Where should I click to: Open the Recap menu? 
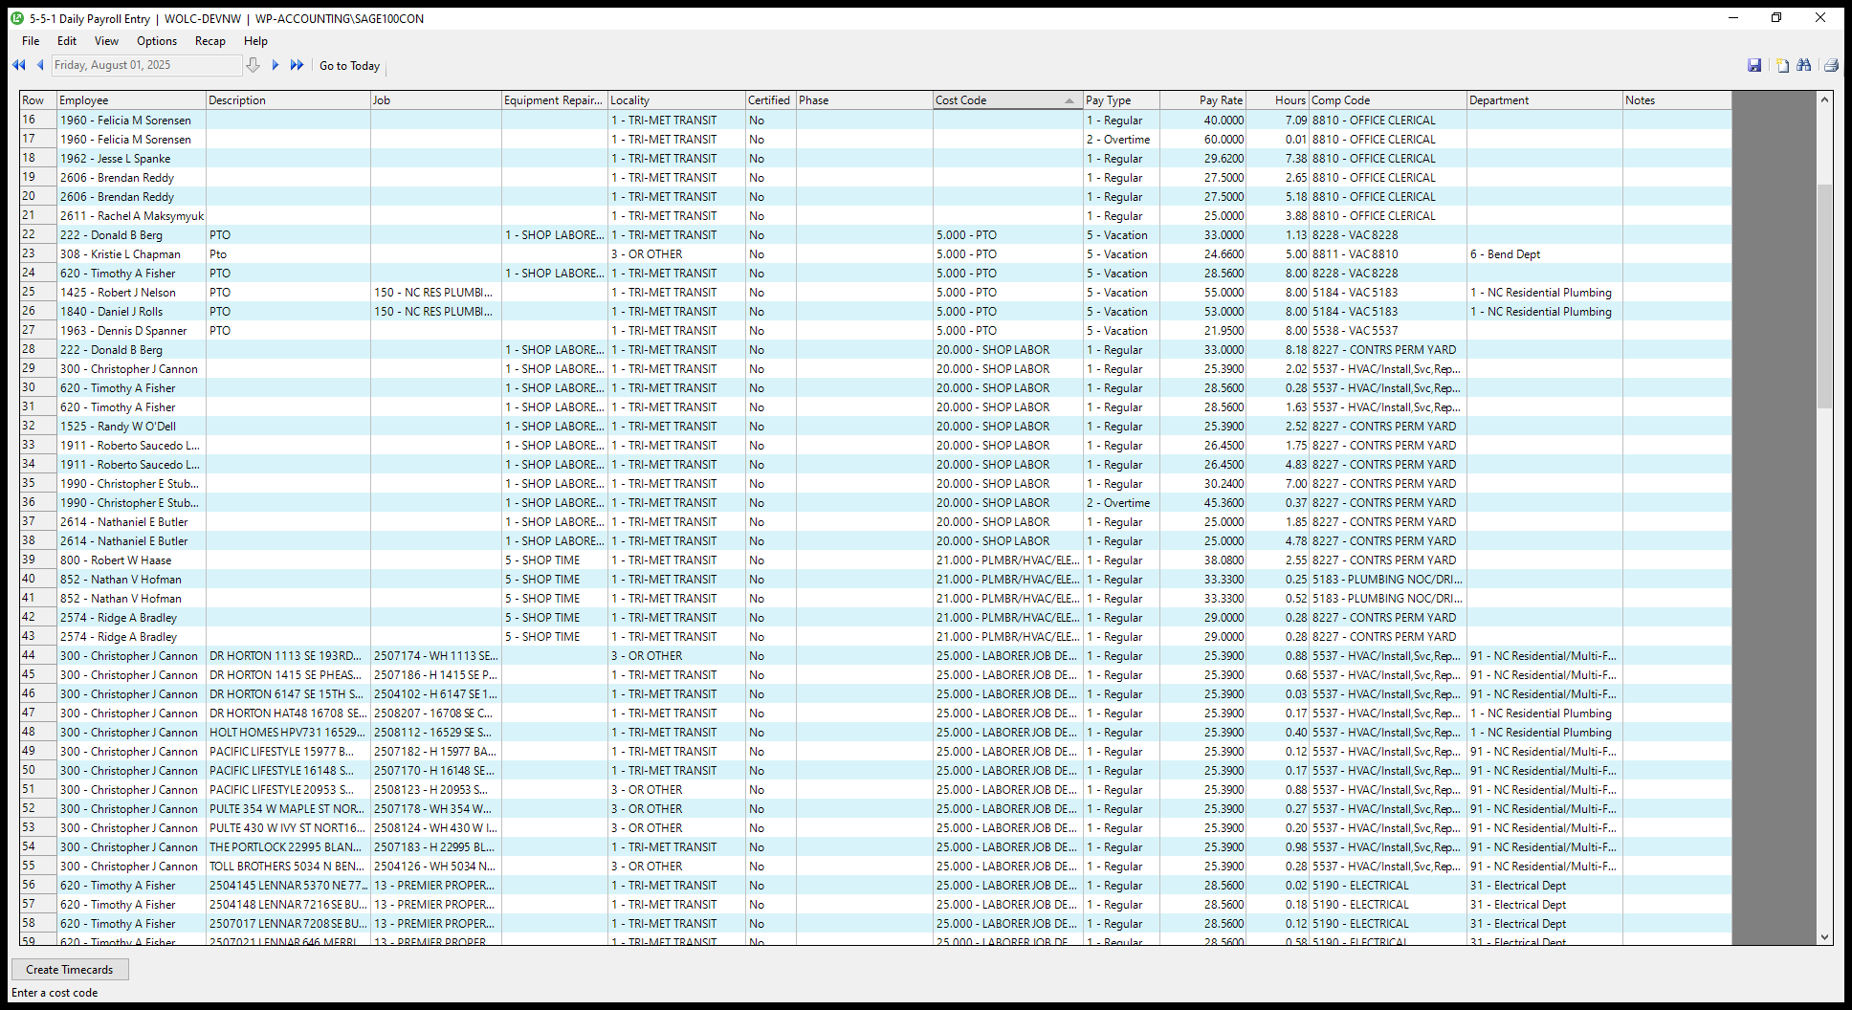pyautogui.click(x=209, y=41)
